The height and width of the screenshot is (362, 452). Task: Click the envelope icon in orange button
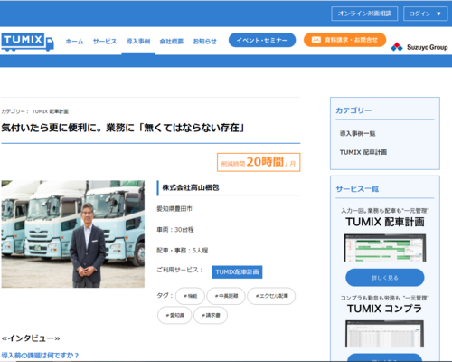click(316, 40)
